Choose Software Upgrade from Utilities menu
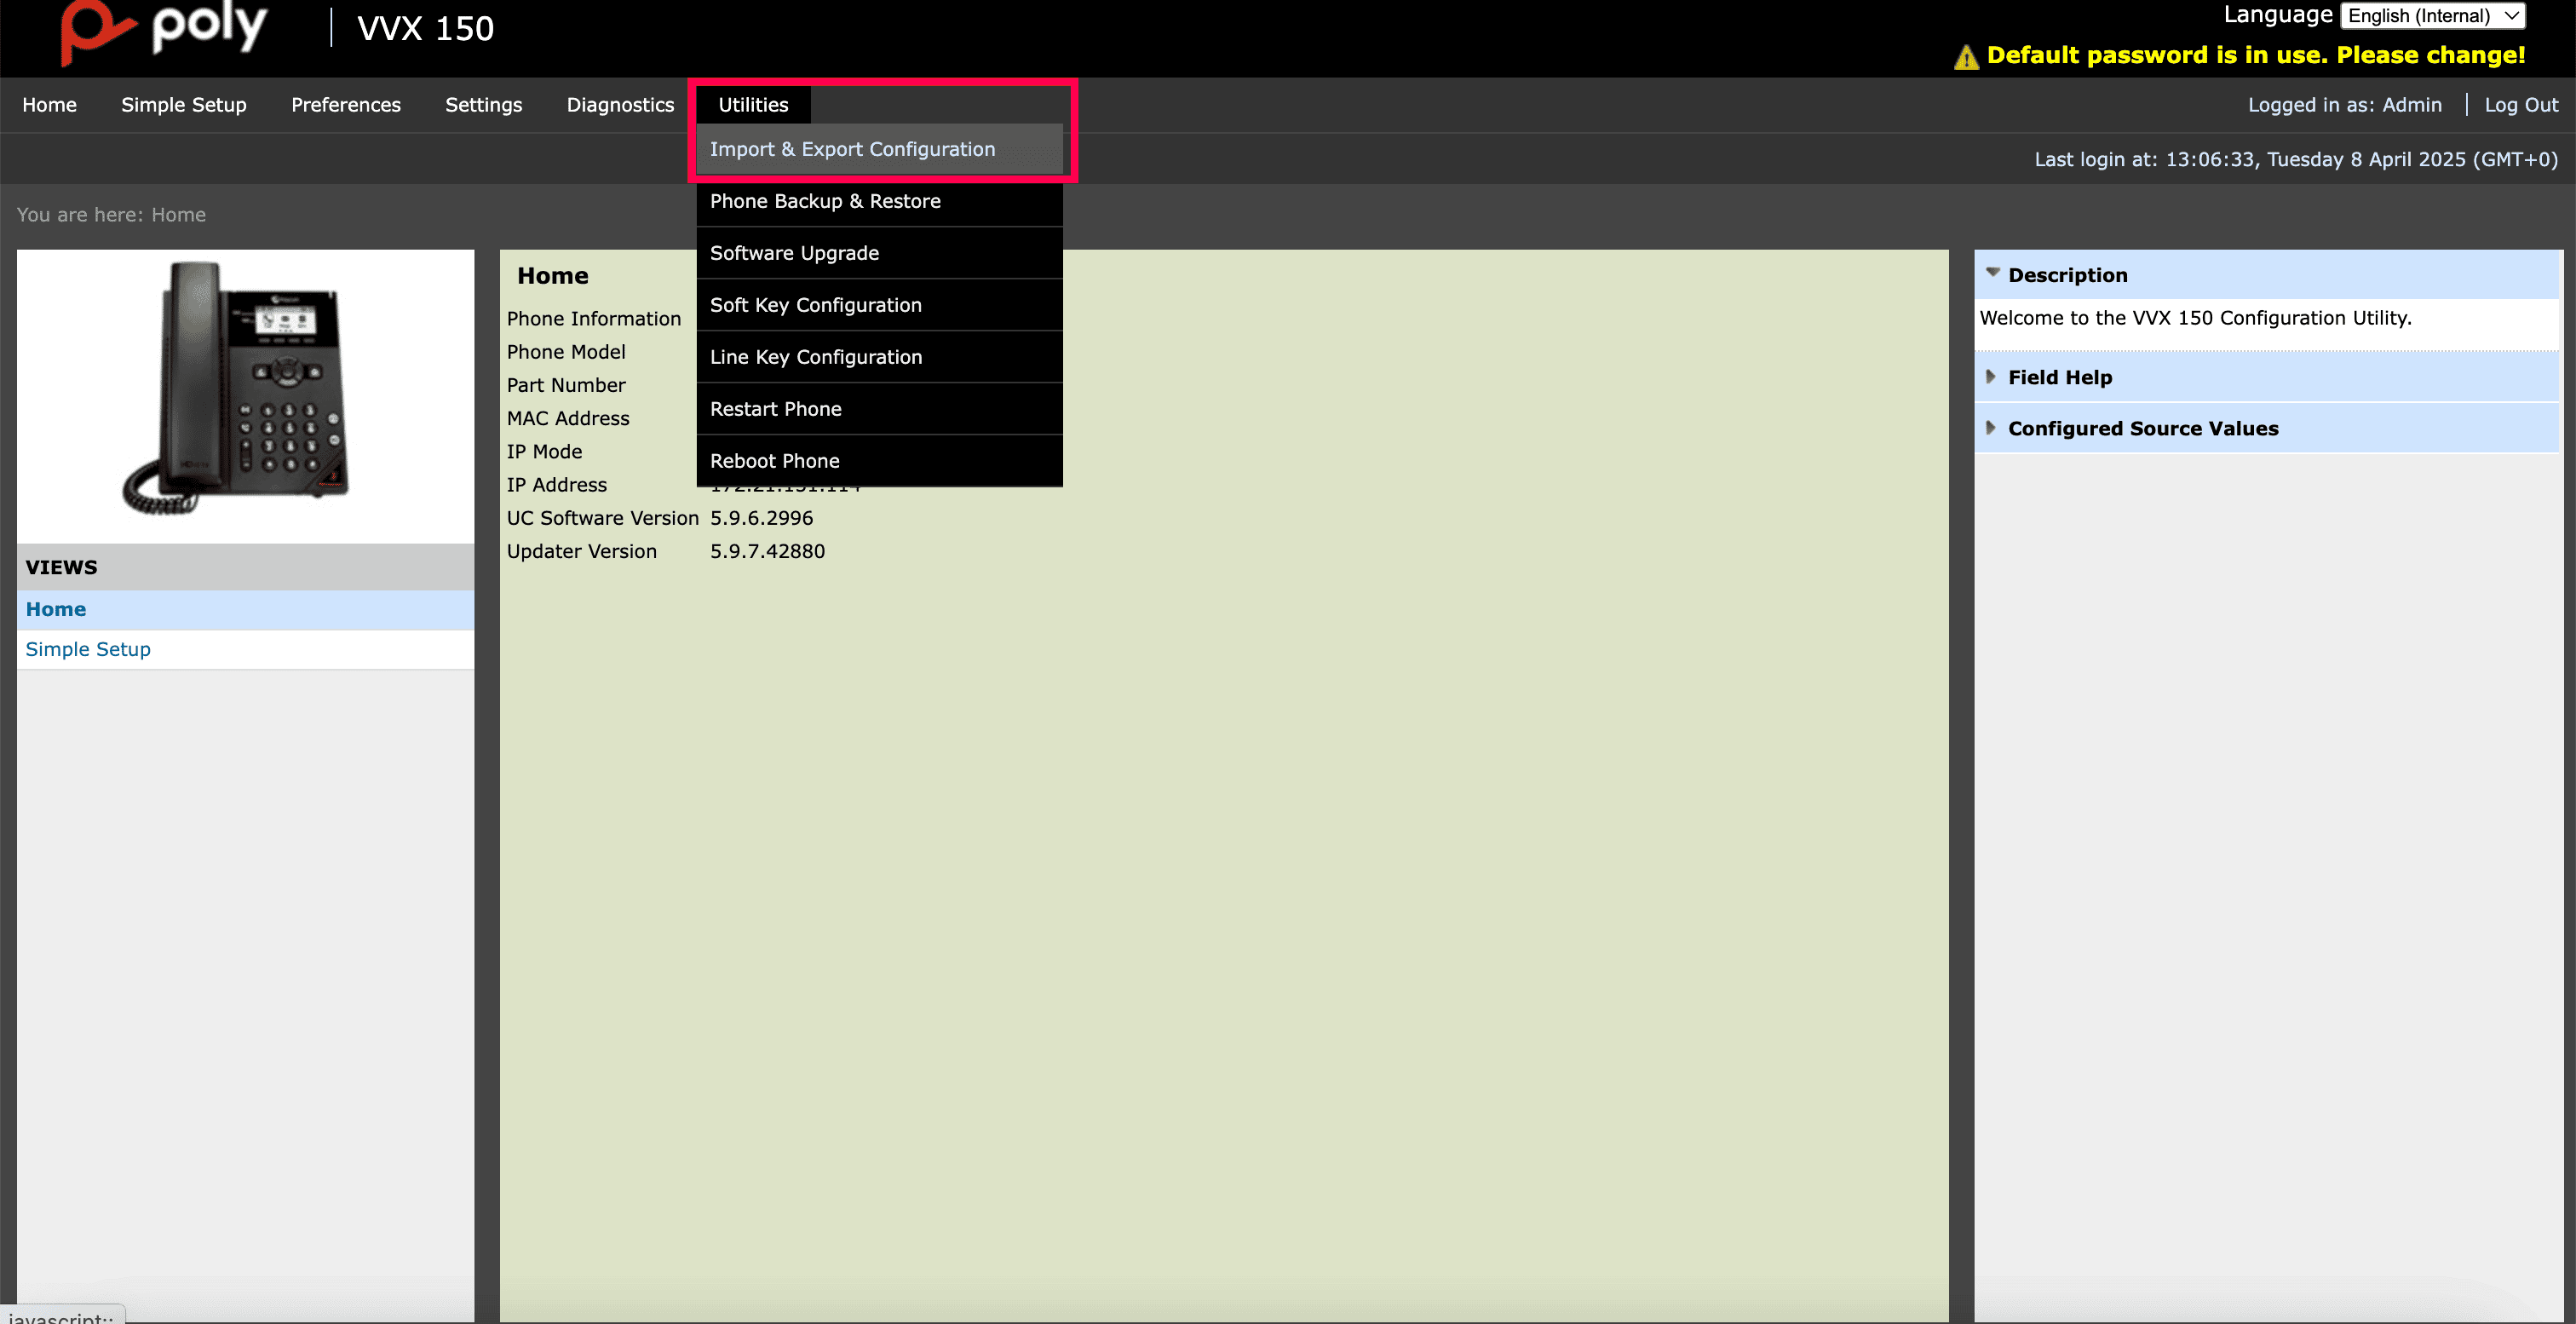Viewport: 2576px width, 1324px height. coord(794,253)
